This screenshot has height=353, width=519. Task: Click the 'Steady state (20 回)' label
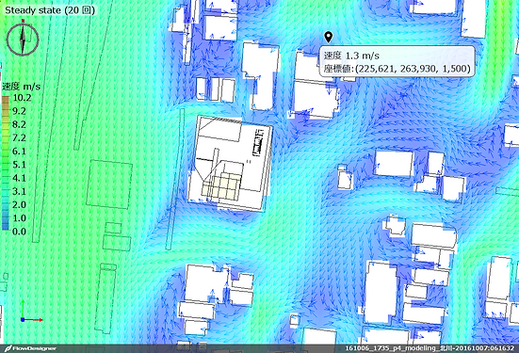pos(50,10)
